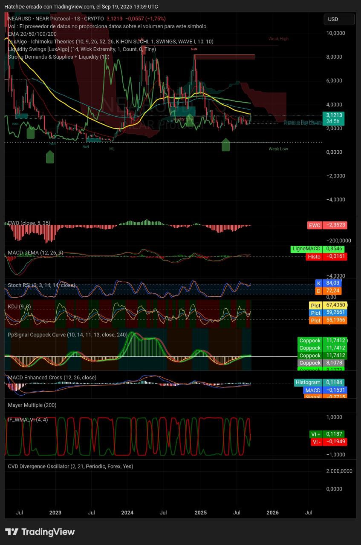Click the 2025 label on the time axis

200,513
